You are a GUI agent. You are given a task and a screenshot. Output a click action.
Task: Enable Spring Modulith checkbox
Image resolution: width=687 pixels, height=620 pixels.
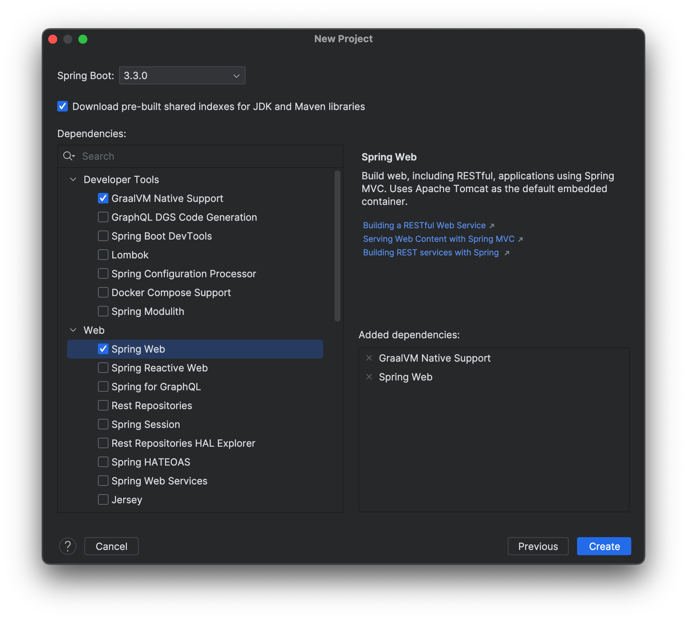coord(103,311)
